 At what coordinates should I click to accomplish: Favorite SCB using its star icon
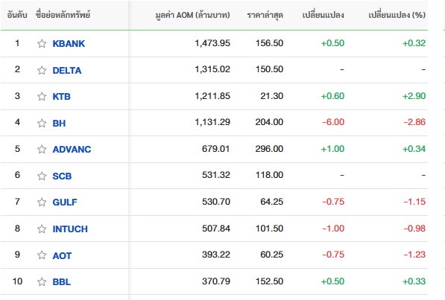coord(42,176)
